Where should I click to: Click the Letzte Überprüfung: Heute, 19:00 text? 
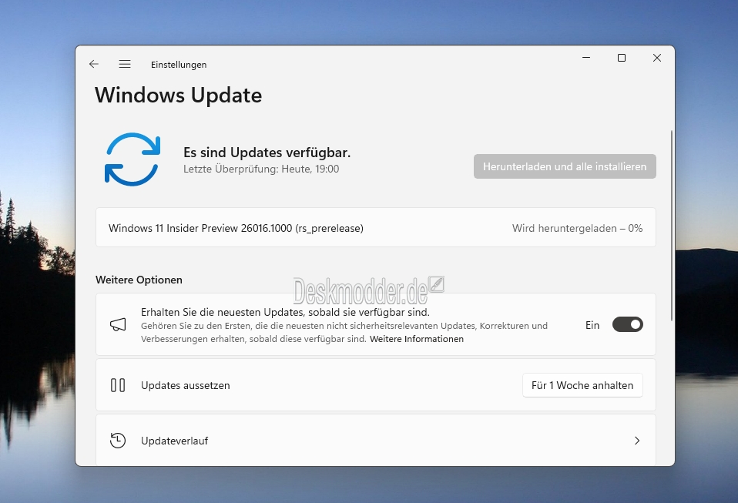coord(261,169)
